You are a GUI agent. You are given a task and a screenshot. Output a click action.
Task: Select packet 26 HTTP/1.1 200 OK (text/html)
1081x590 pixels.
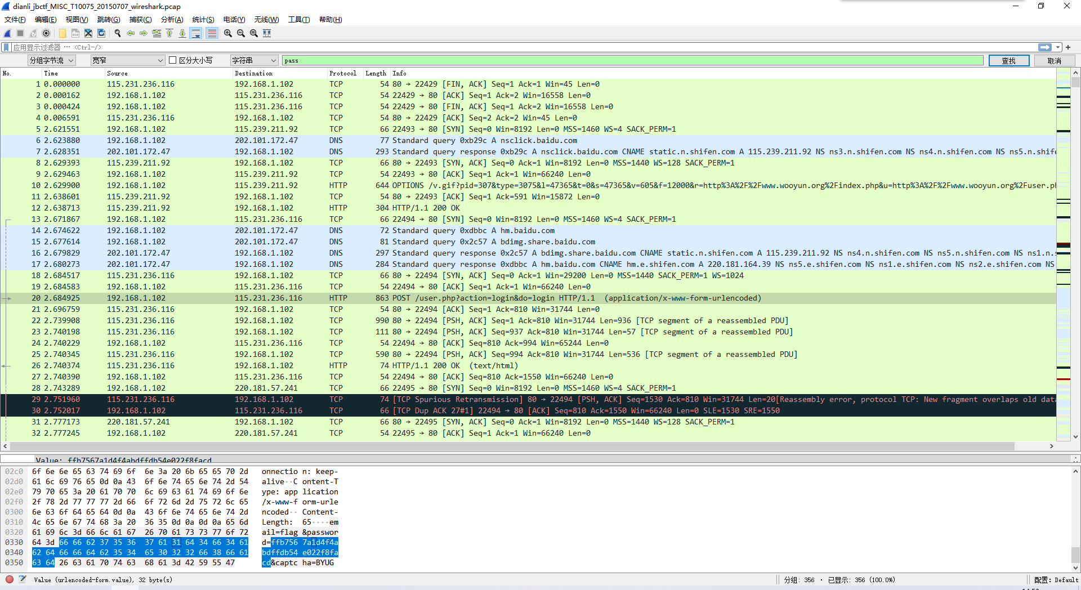[x=528, y=365]
